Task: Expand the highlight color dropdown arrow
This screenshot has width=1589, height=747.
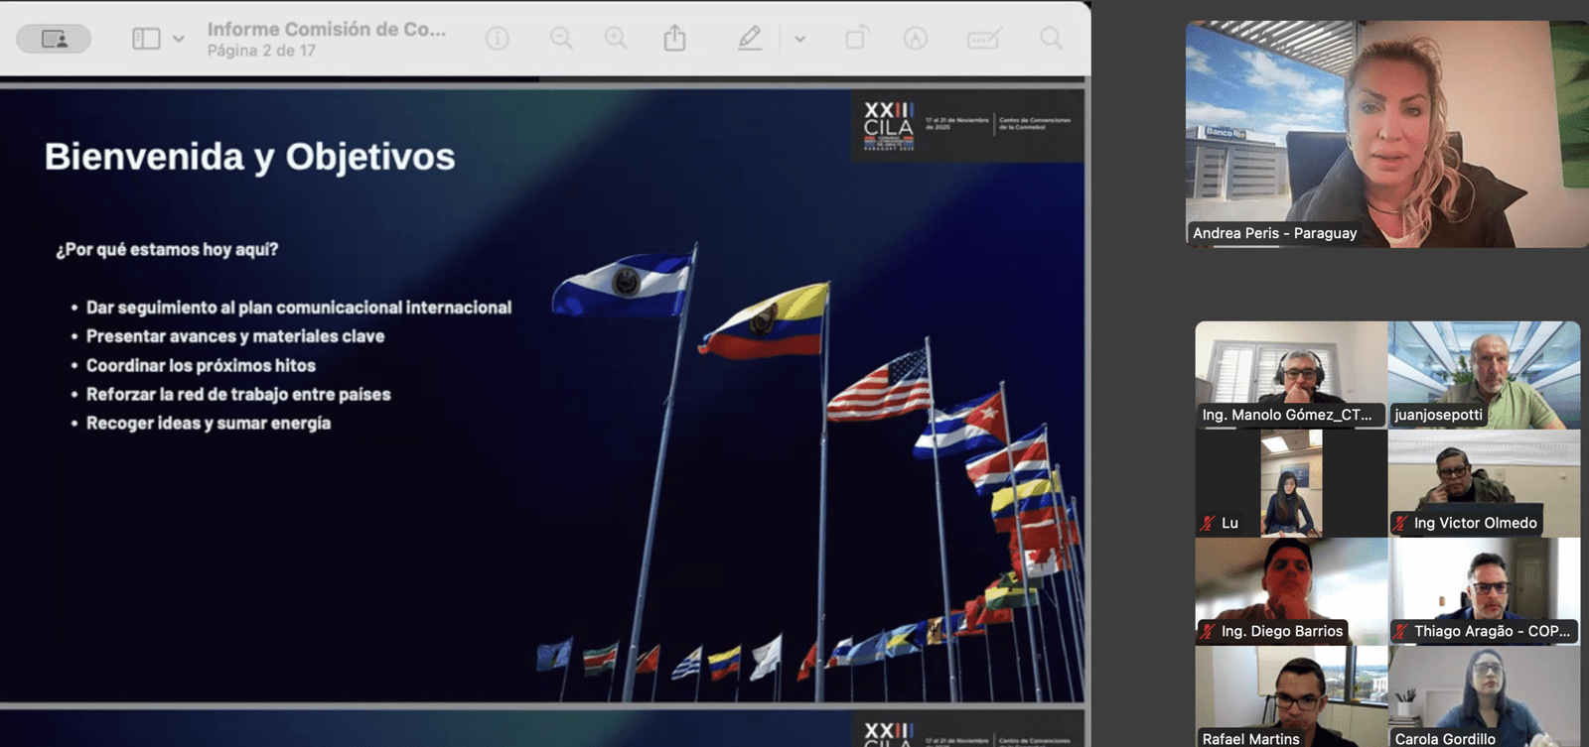Action: point(799,40)
